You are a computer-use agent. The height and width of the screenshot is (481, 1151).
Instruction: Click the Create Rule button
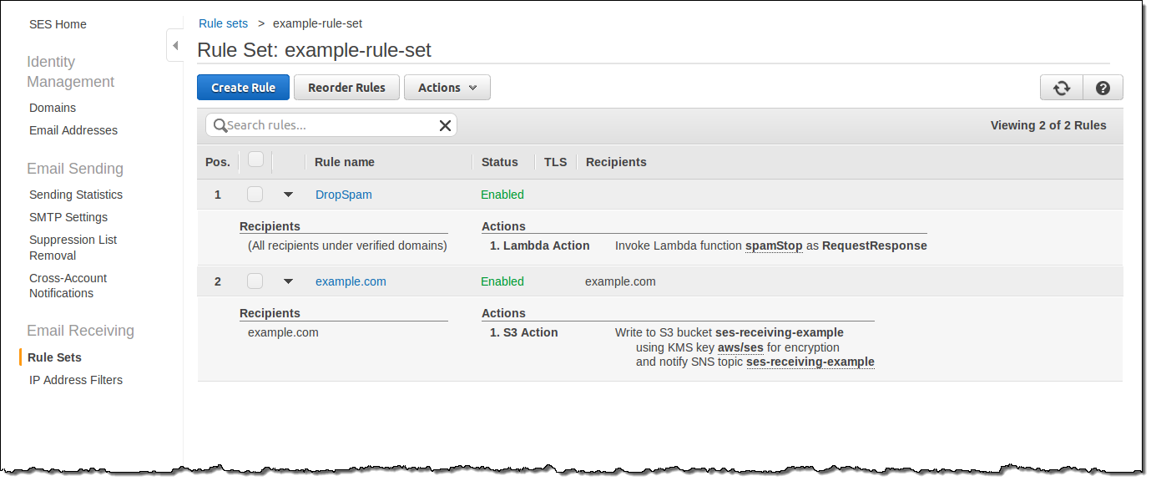click(243, 87)
